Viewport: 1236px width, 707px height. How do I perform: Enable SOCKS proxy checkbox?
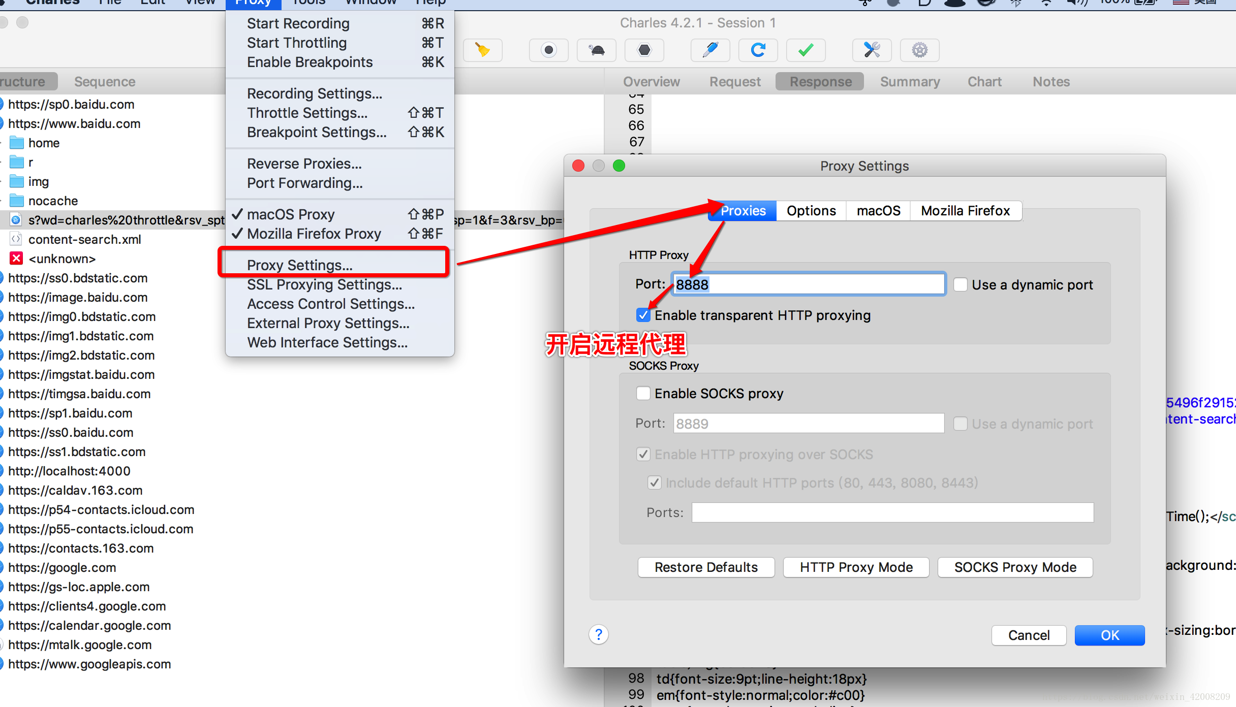point(643,394)
